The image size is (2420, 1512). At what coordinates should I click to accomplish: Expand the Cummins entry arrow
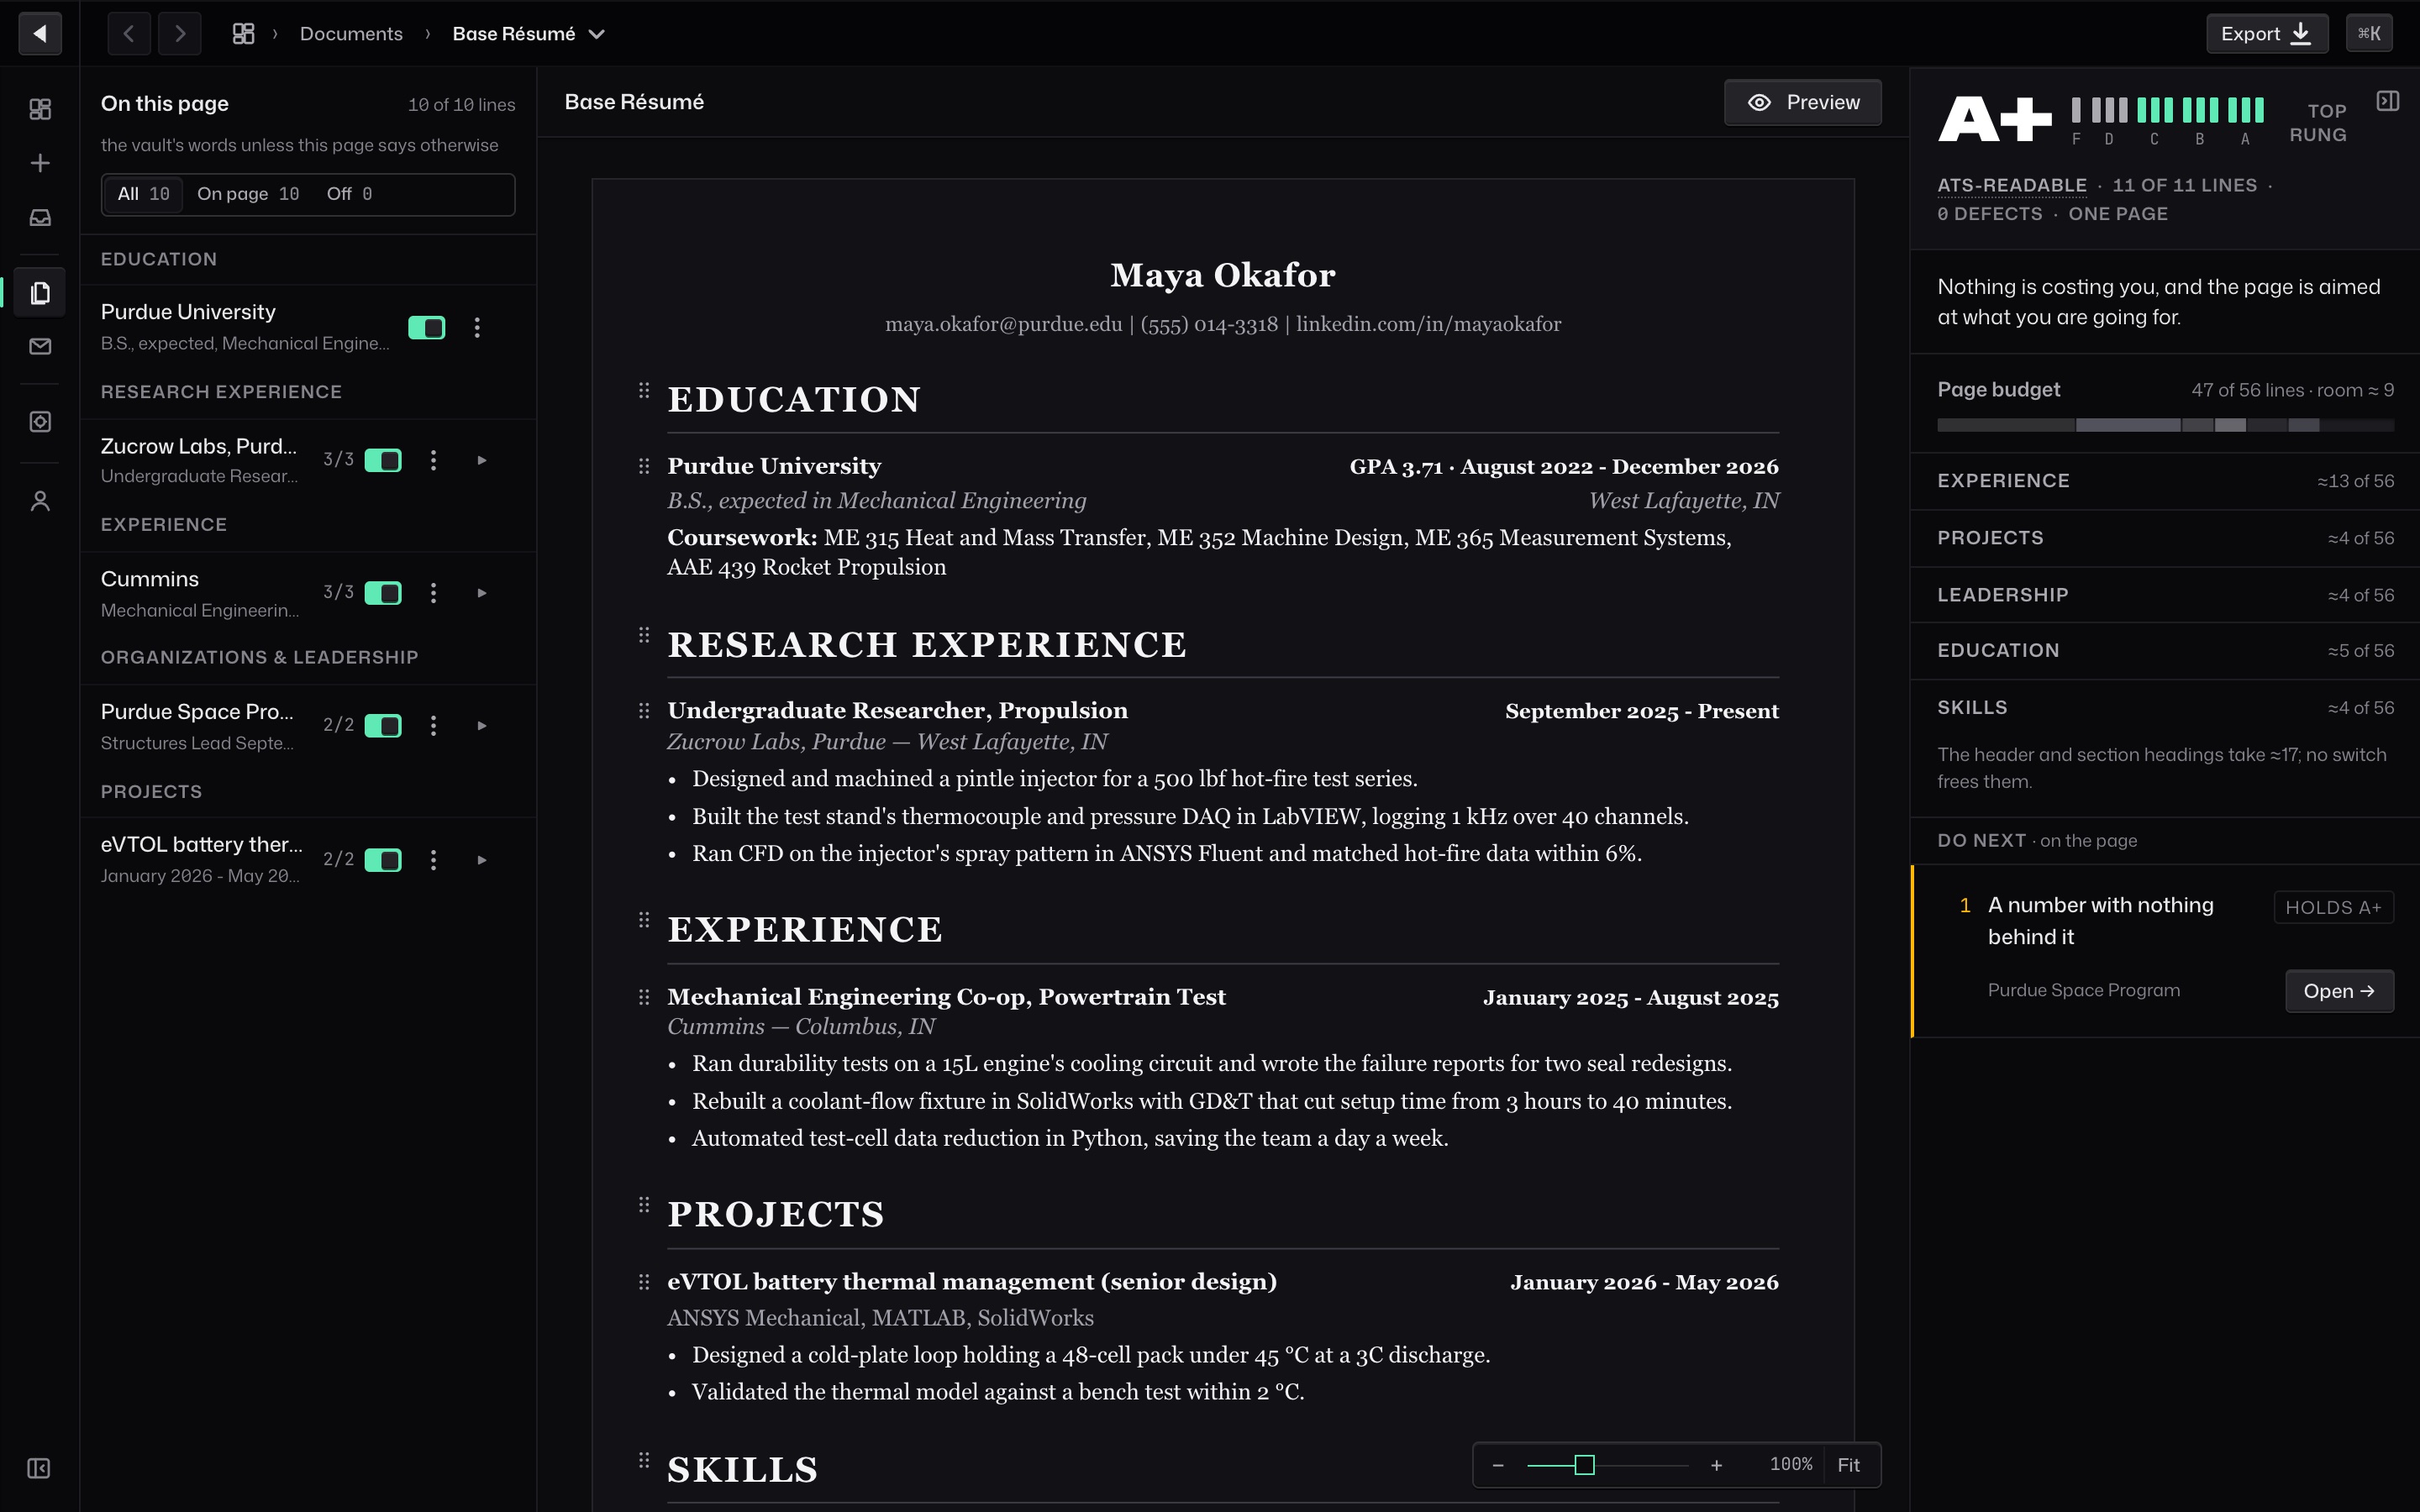coord(482,593)
